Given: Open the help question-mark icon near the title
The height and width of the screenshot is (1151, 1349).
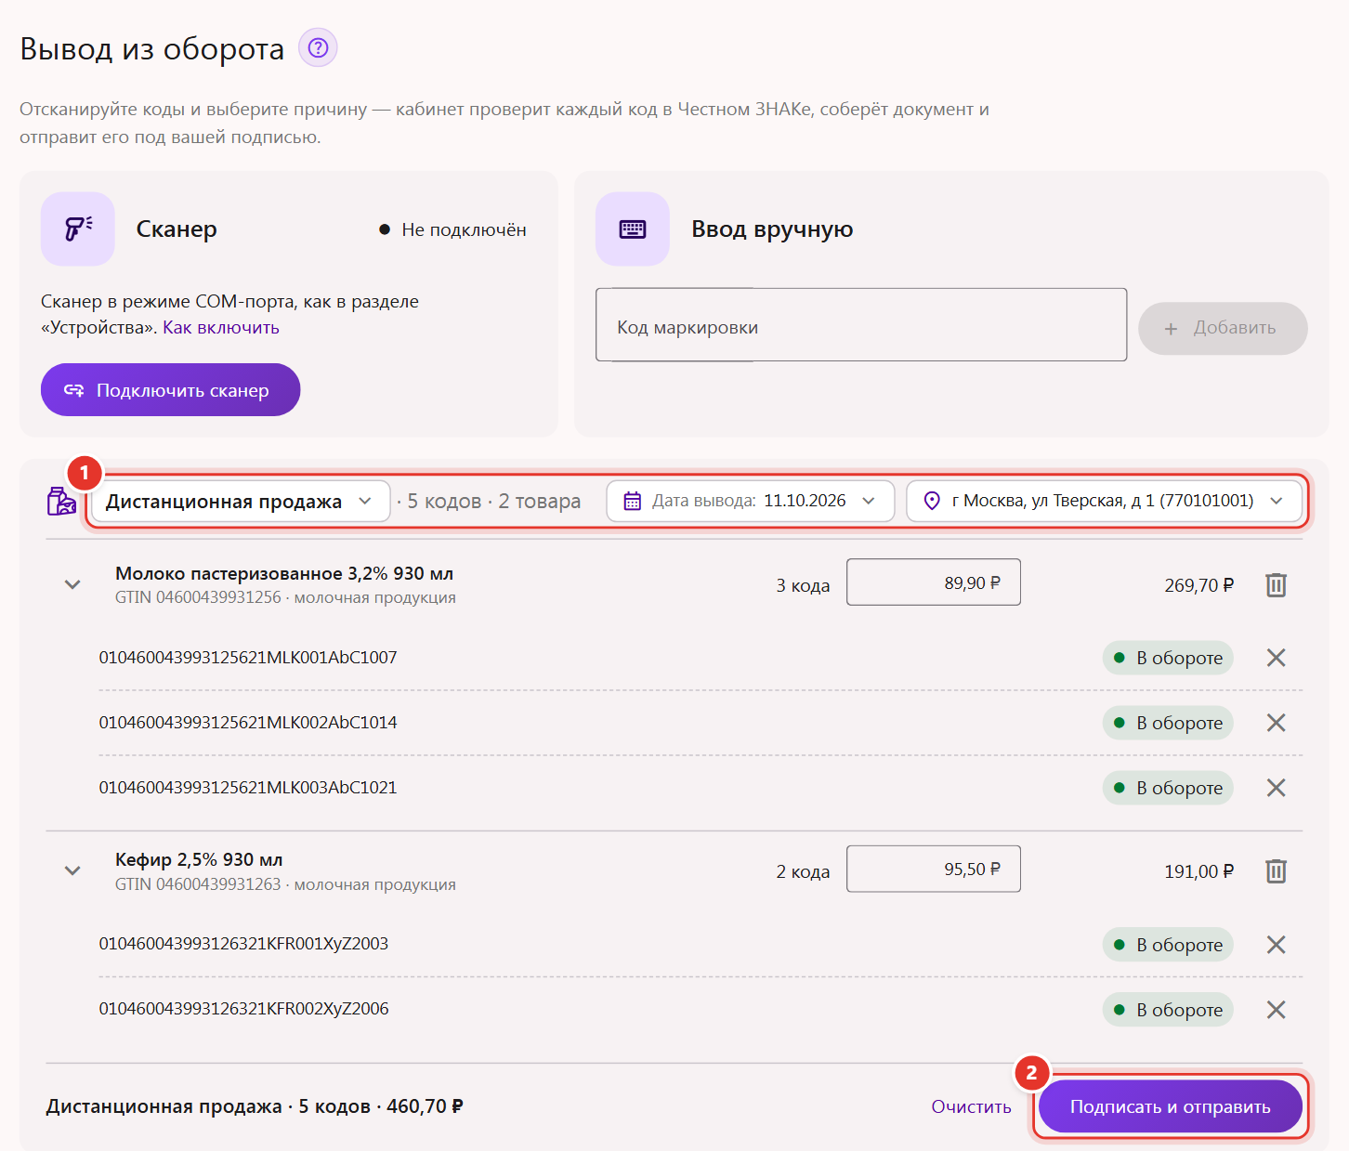Looking at the screenshot, I should 318,47.
